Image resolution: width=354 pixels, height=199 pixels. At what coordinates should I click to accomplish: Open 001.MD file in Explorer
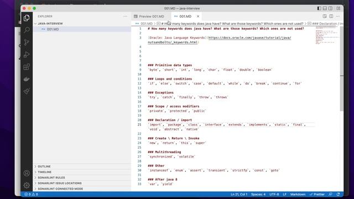[53, 29]
